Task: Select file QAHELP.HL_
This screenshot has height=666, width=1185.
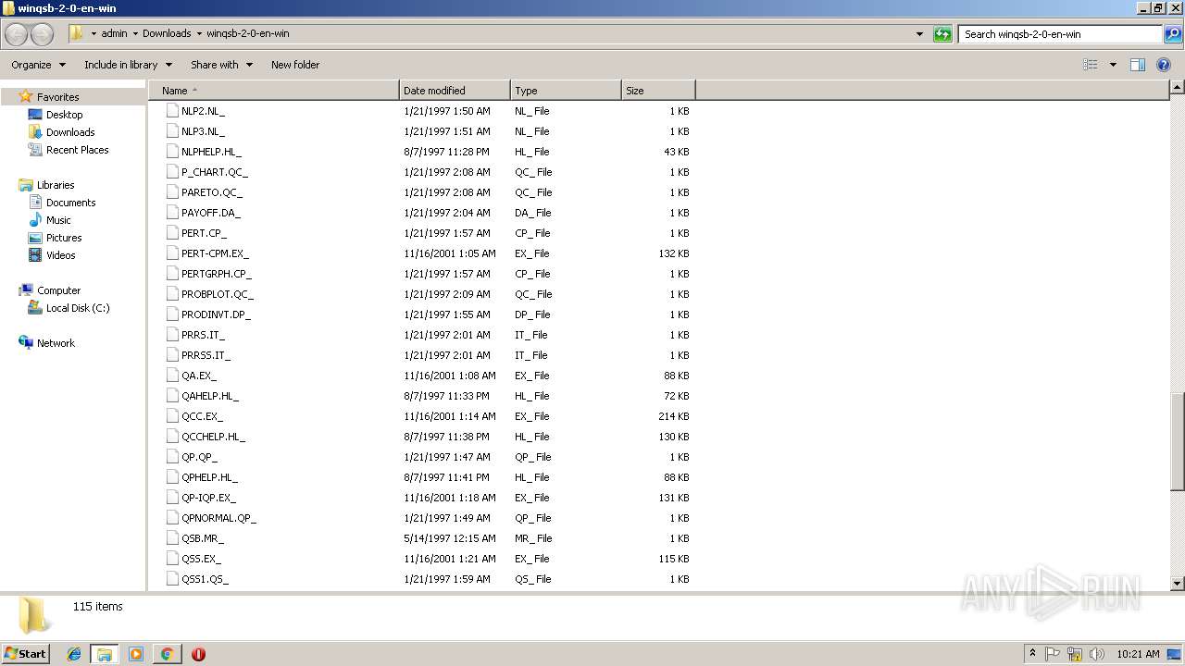Action: coord(210,396)
